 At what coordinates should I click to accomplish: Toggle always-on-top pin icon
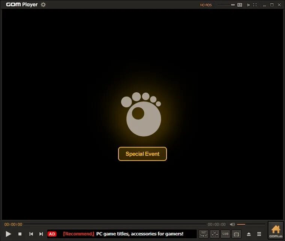coord(248,5)
